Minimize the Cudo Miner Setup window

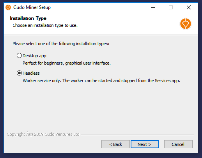coord(153,7)
